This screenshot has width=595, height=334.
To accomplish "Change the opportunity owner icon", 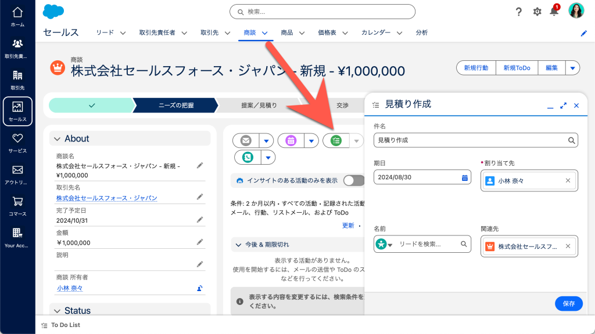I will pyautogui.click(x=200, y=288).
